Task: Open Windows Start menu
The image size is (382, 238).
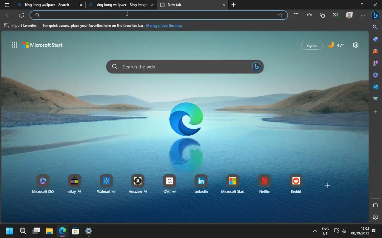Action: pos(10,231)
